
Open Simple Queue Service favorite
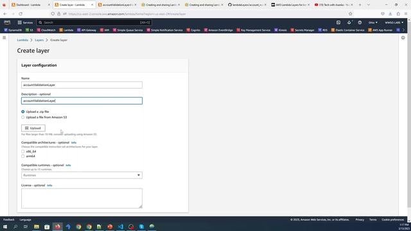pyautogui.click(x=128, y=30)
